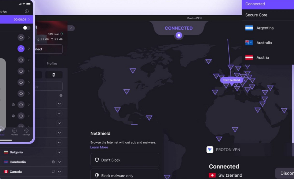Expand the Canada server list

[59, 172]
